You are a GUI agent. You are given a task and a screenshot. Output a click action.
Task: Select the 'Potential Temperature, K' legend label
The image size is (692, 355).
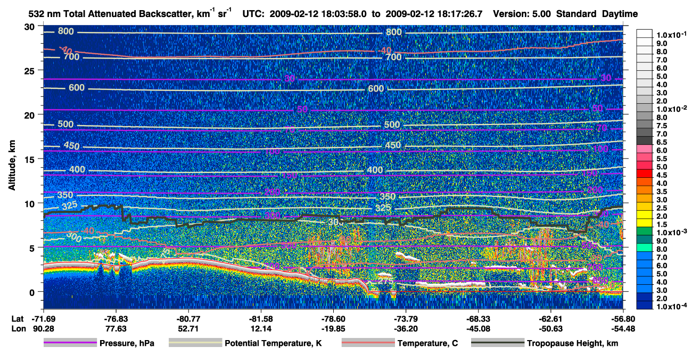pyautogui.click(x=273, y=344)
